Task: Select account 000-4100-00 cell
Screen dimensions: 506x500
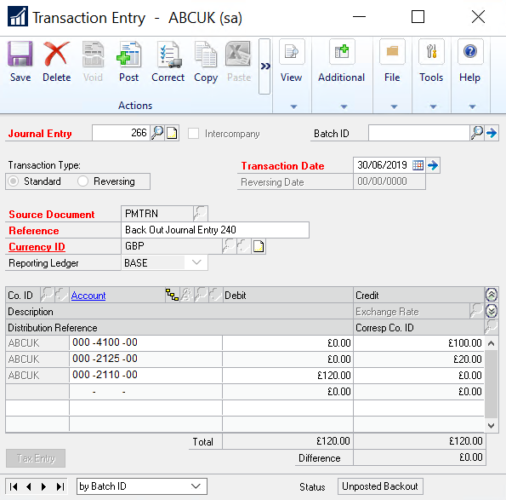Action: point(145,342)
